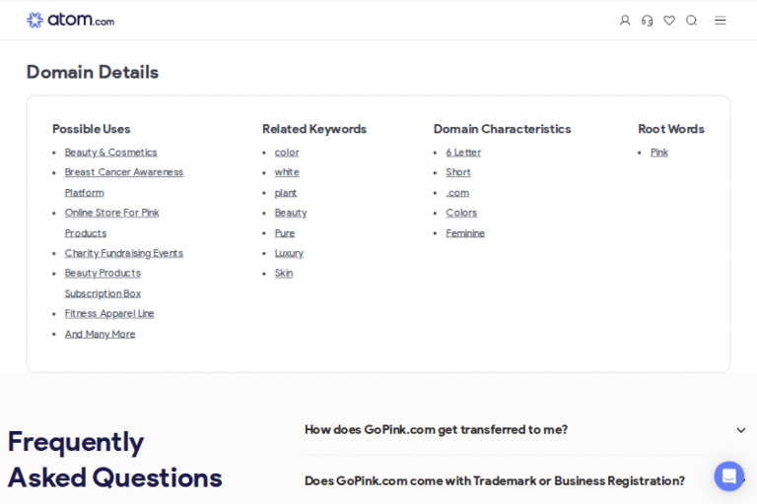
Task: Expand the Trademark or Business Registration question
Action: coord(494,480)
